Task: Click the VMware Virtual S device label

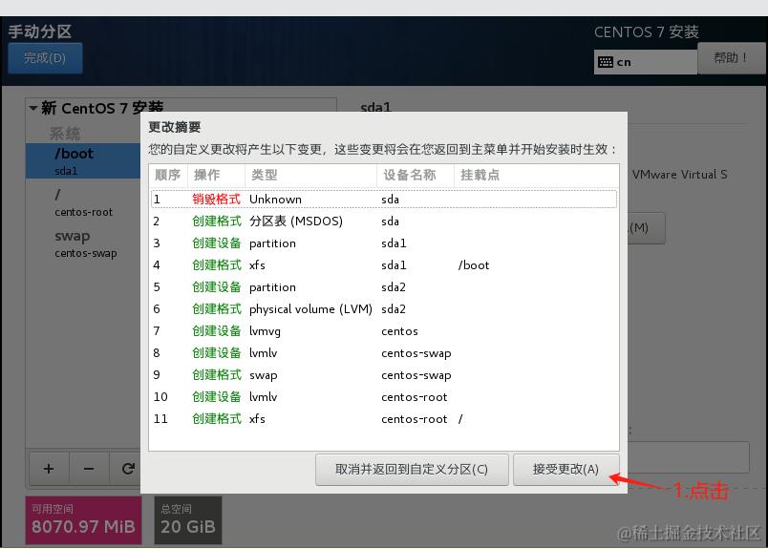Action: (x=680, y=175)
